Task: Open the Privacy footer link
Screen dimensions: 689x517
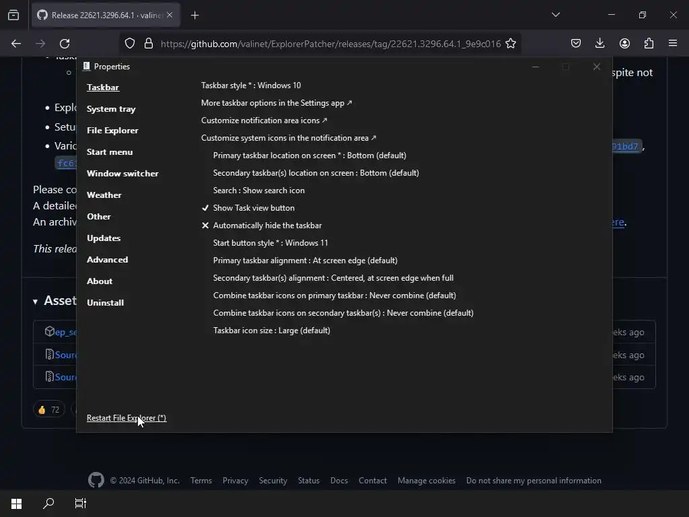Action: 235,481
